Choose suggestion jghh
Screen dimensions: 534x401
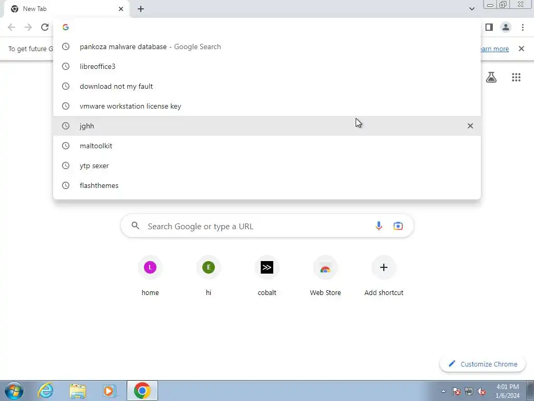tap(267, 126)
